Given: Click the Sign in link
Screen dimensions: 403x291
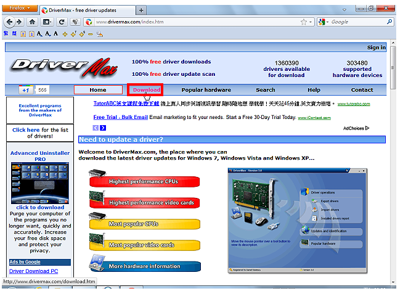Looking at the screenshot, I should (x=377, y=47).
